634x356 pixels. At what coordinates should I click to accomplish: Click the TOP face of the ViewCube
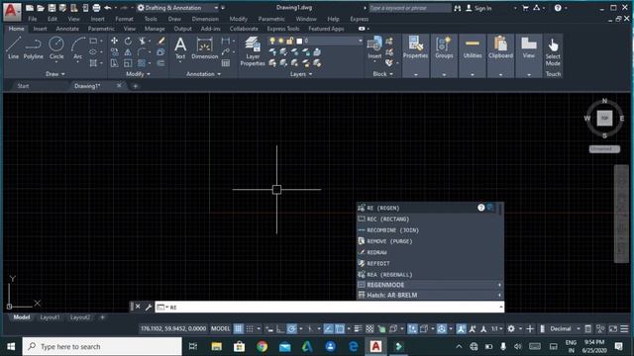[x=604, y=119]
